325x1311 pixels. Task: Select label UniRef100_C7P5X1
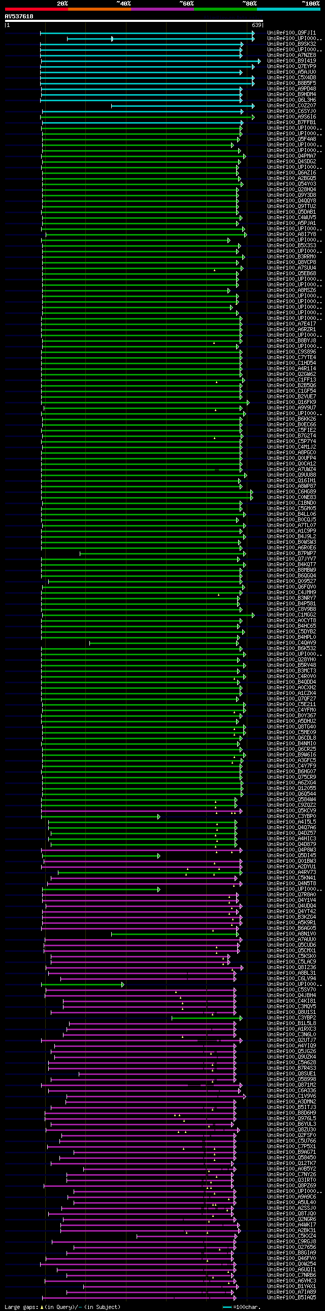point(291,1147)
